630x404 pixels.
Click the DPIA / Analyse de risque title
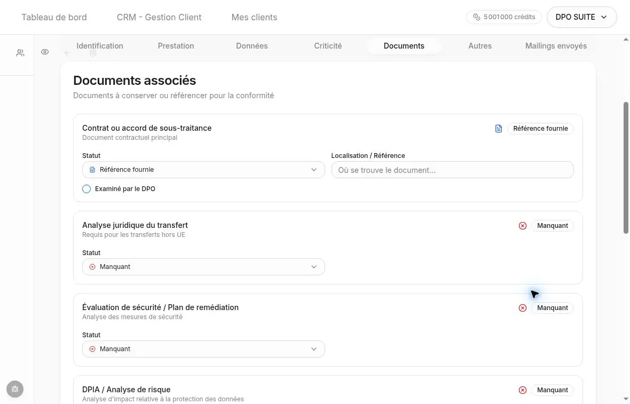(126, 390)
